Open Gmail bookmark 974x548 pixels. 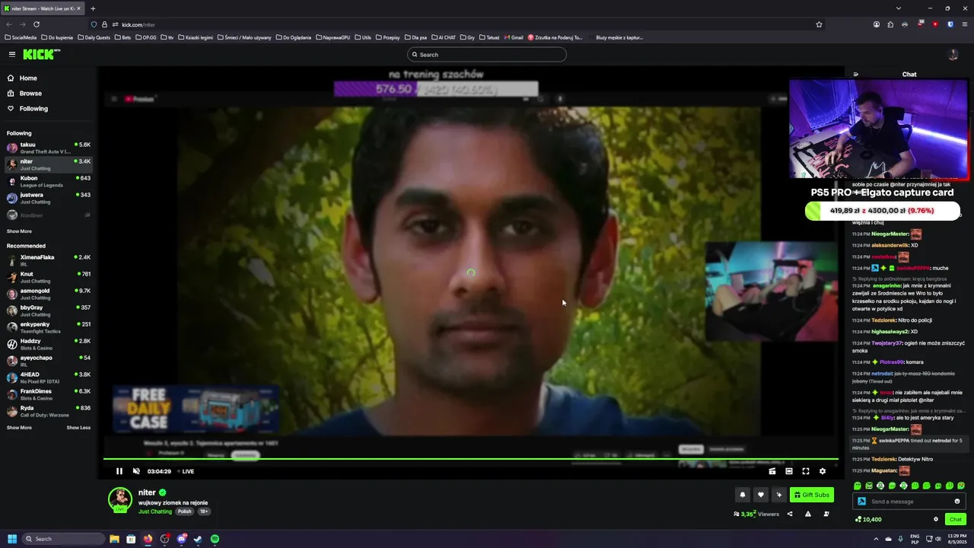(514, 37)
